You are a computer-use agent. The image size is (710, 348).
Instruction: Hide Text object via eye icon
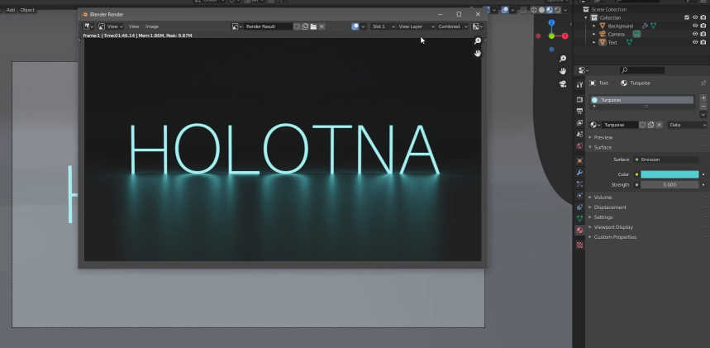695,42
